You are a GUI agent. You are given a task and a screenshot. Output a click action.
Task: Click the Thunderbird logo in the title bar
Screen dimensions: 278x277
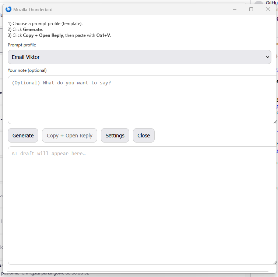8,9
